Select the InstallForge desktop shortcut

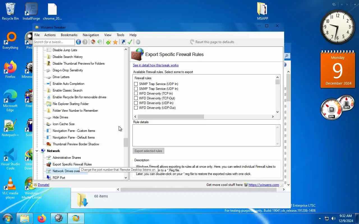pyautogui.click(x=31, y=11)
